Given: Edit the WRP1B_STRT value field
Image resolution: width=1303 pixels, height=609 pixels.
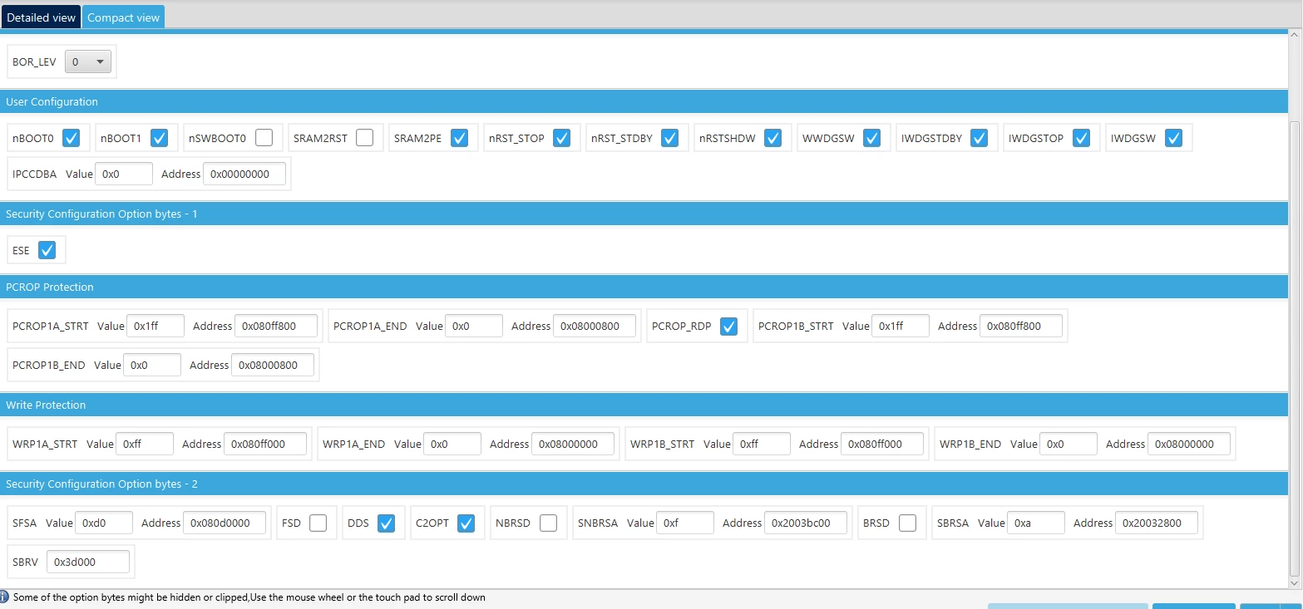Looking at the screenshot, I should pyautogui.click(x=762, y=444).
